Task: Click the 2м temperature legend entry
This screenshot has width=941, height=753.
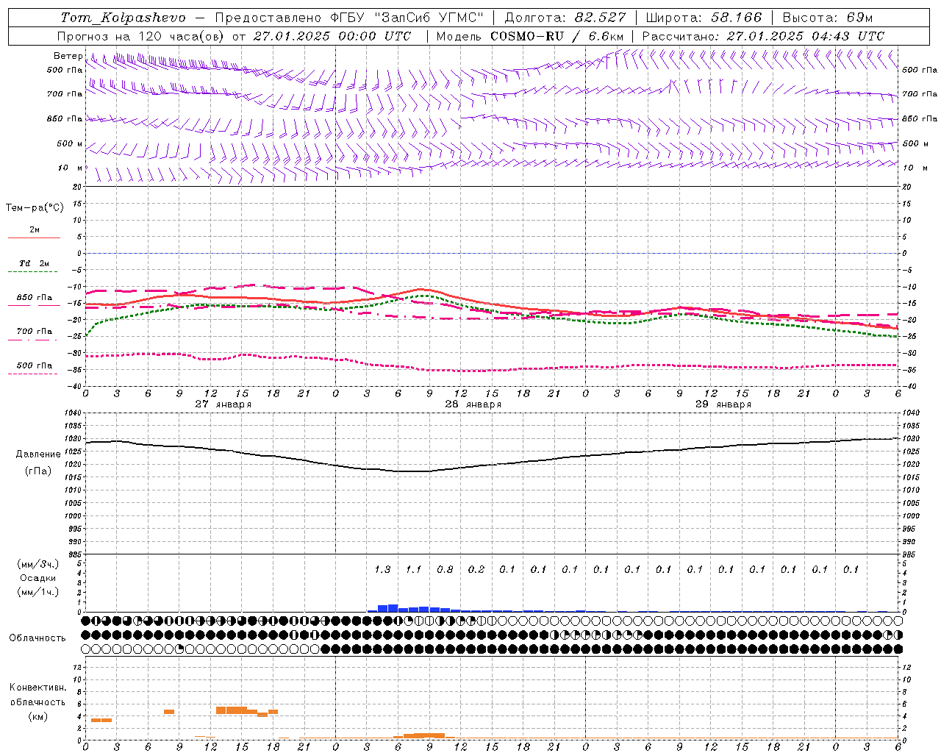Action: (x=35, y=229)
